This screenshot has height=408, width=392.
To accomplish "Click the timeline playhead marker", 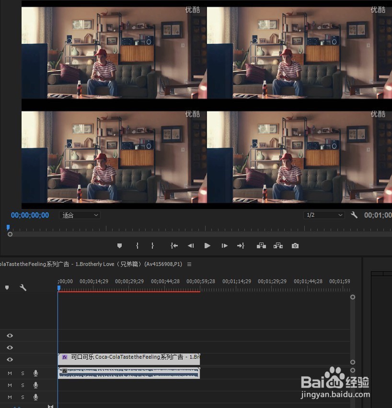I will 59,288.
